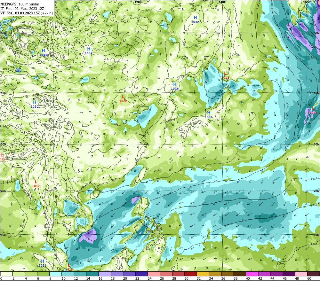Click the H 1044 high-pressure marker
This screenshot has height=281, width=320.
pos(43,52)
